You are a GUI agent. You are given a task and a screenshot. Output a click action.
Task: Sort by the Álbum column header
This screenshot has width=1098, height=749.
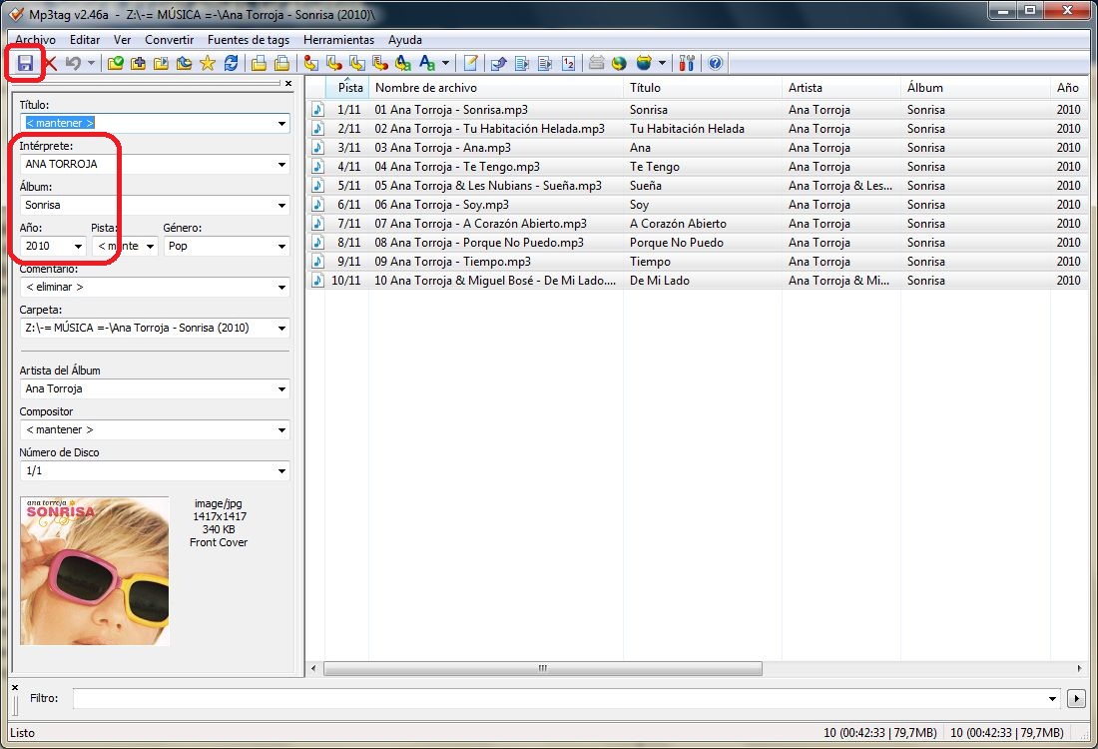975,88
